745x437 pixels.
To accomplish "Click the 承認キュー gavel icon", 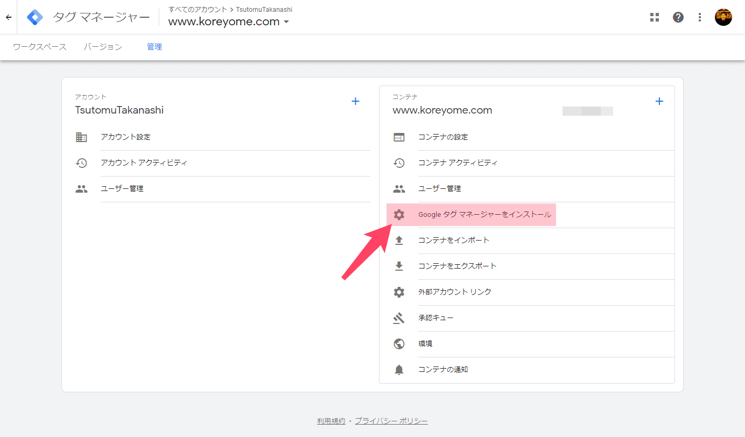I will pos(399,318).
